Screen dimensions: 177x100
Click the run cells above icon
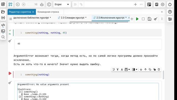pyautogui.click(x=118, y=69)
